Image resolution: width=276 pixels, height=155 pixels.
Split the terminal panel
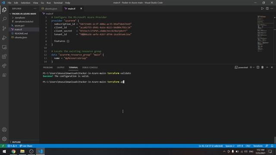click(x=258, y=67)
